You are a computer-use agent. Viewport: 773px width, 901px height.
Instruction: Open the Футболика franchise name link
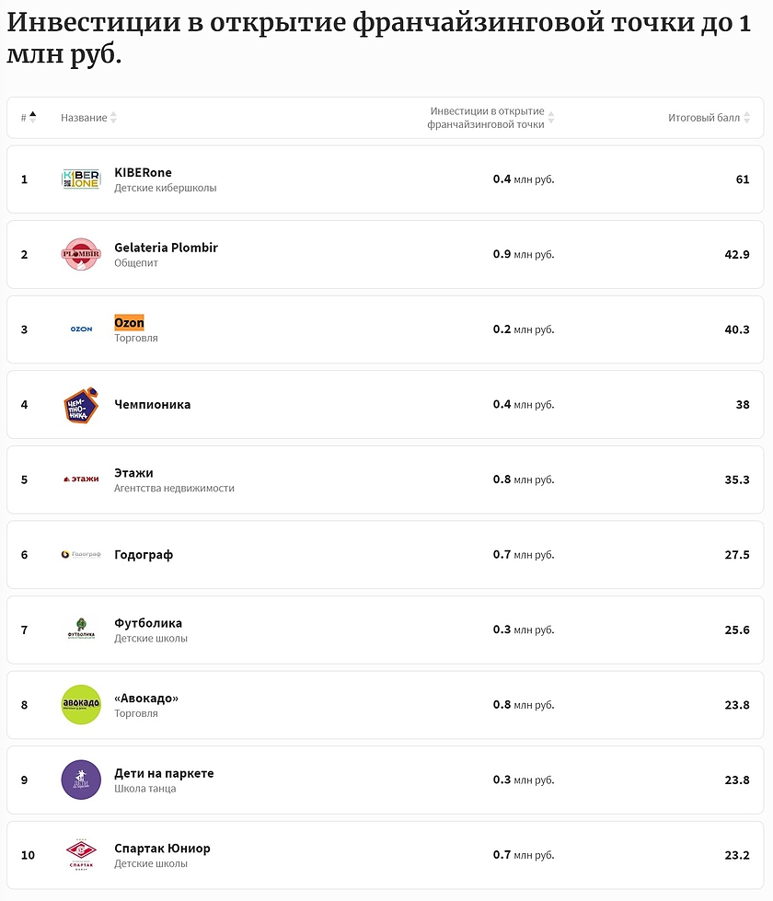[148, 623]
